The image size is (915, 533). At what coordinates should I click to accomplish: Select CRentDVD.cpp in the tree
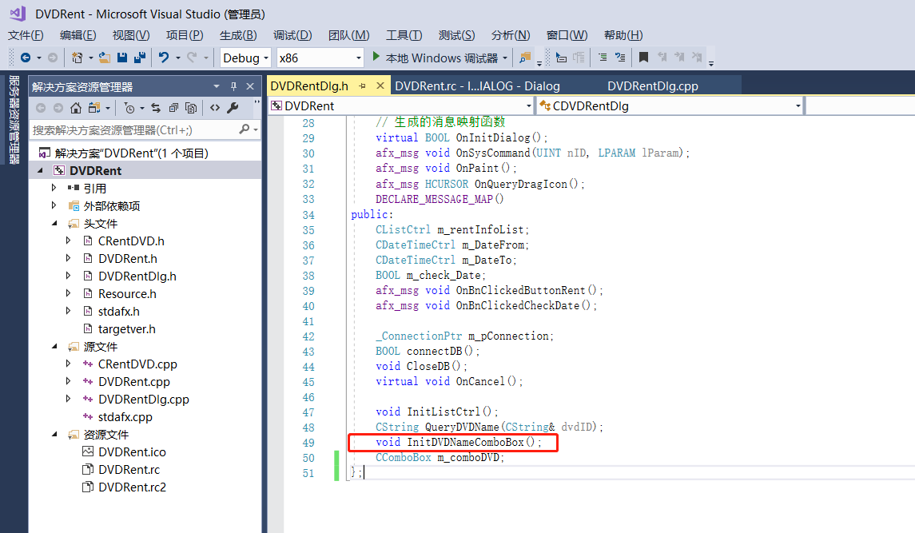137,364
